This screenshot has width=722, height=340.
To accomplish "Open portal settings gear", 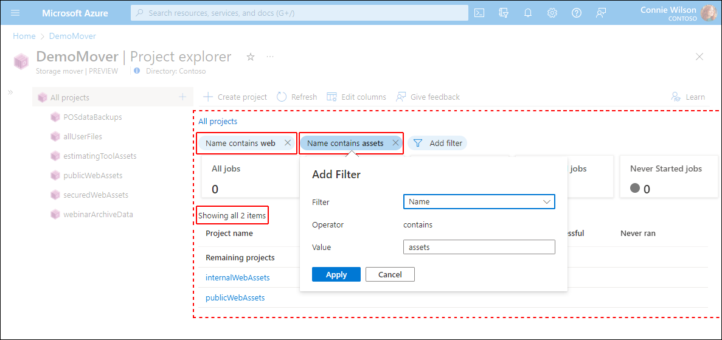I will 552,13.
